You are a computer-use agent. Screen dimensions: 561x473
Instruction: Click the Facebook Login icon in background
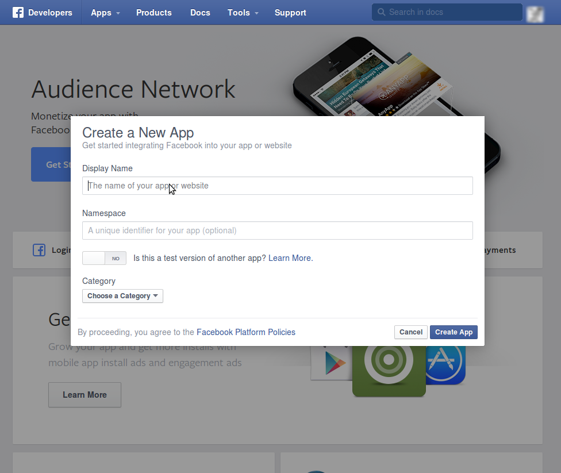point(39,250)
